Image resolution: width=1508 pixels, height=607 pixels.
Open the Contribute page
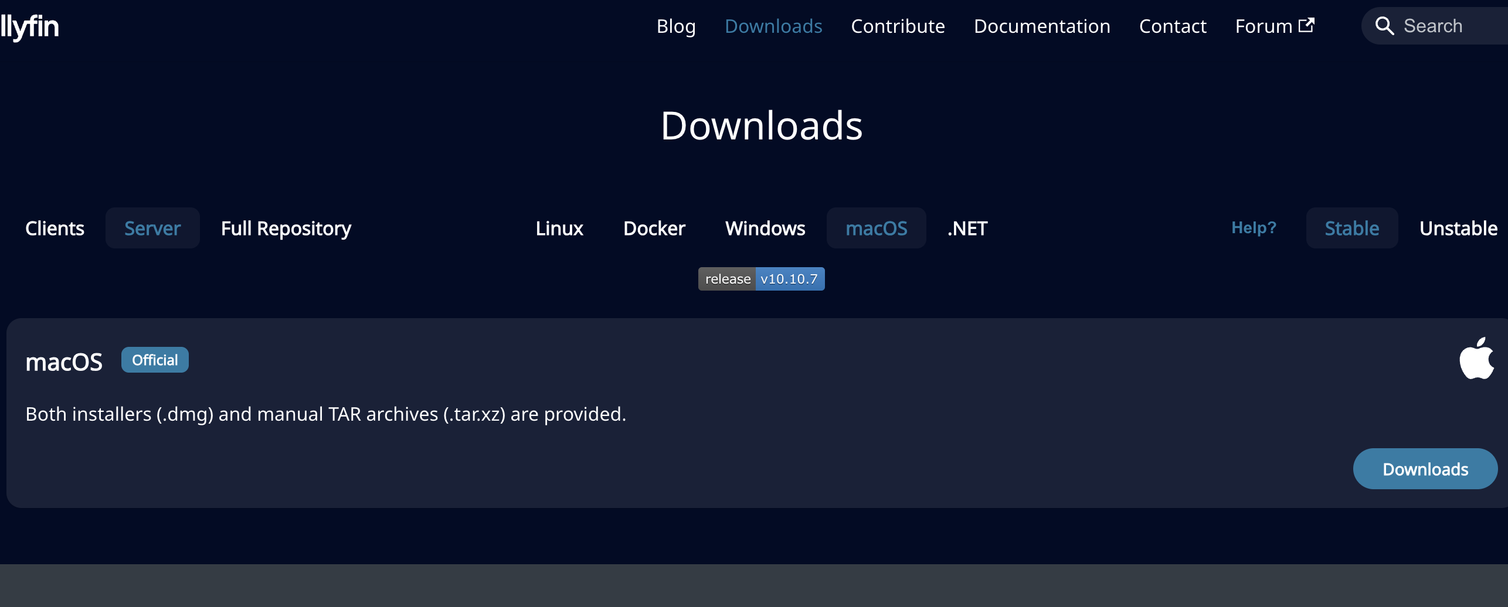[898, 26]
